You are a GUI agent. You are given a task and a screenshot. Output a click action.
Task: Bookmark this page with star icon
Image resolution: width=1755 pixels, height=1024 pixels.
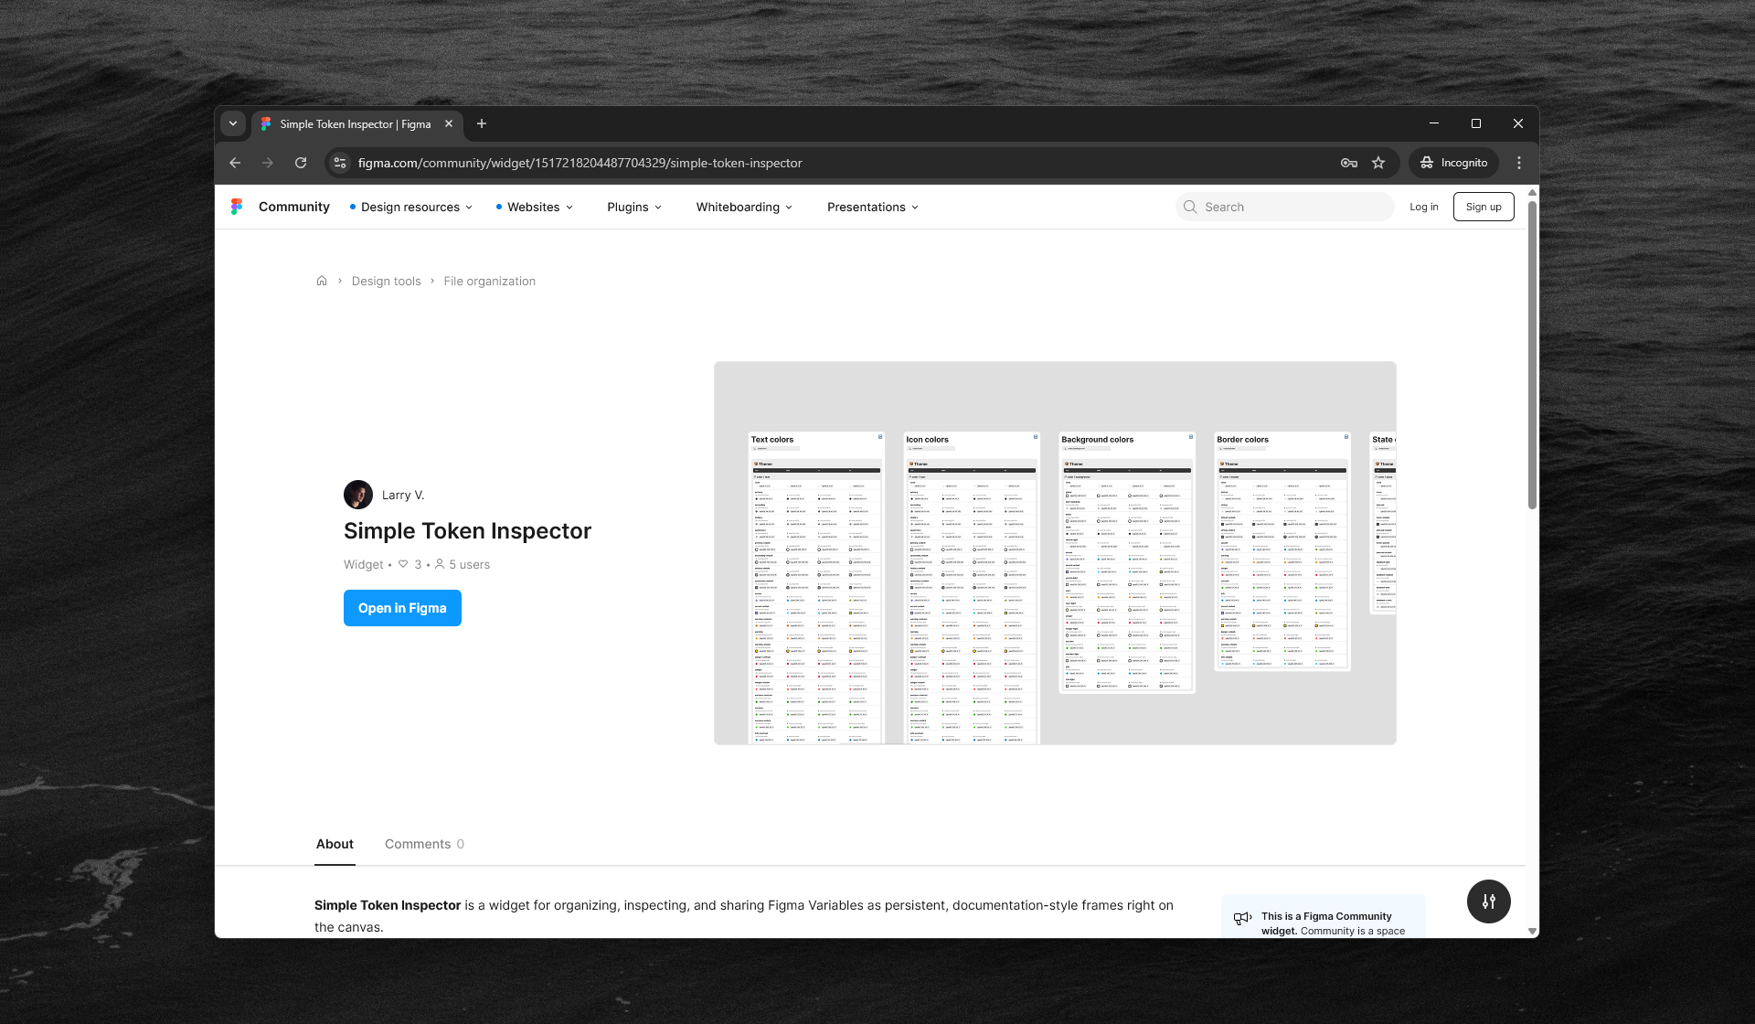[1378, 163]
